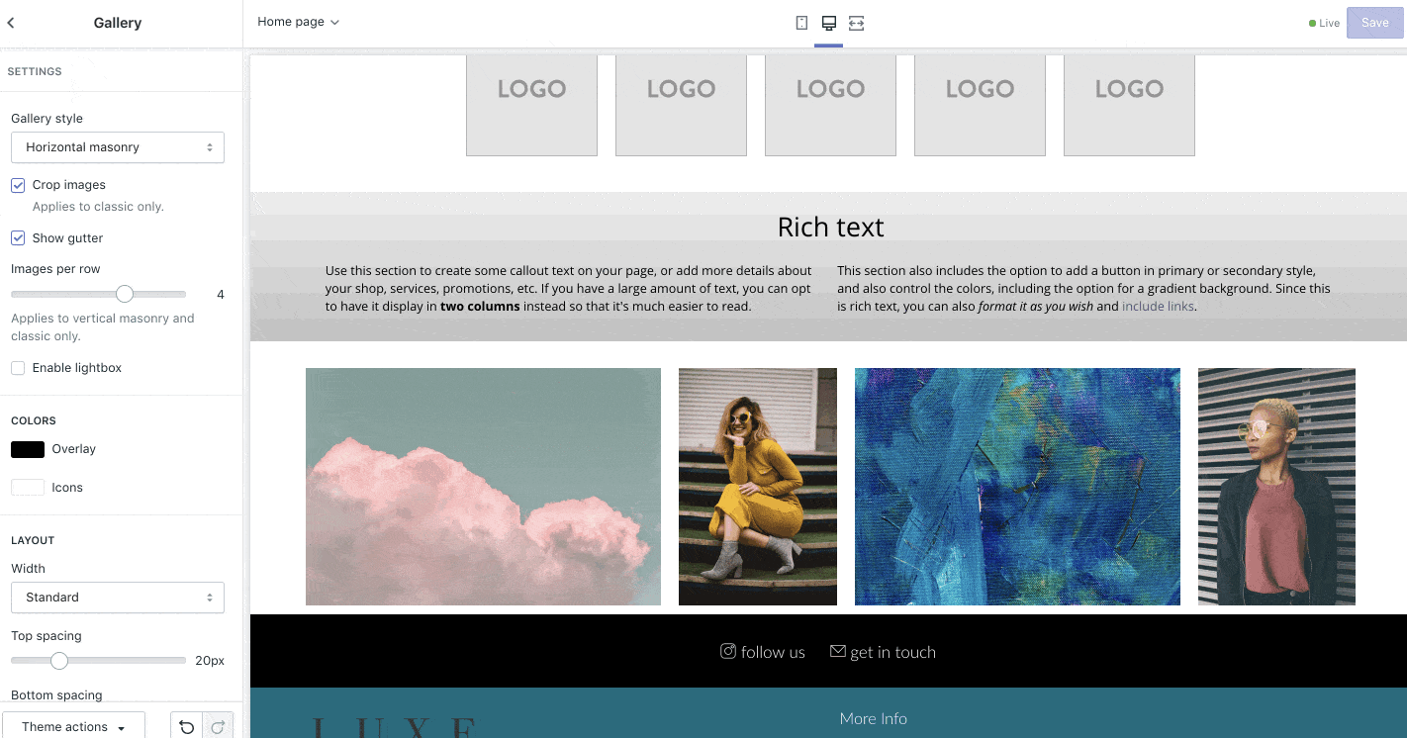Follow the include links hyperlink
The height and width of the screenshot is (738, 1407).
[1158, 307]
